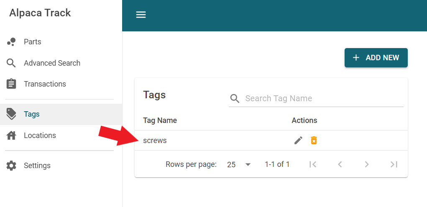Jump to the last page of tags
427x207 pixels.
(x=394, y=164)
